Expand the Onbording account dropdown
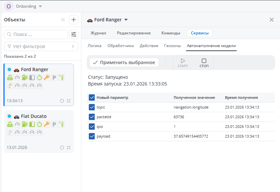280x192 pixels. (40, 6)
